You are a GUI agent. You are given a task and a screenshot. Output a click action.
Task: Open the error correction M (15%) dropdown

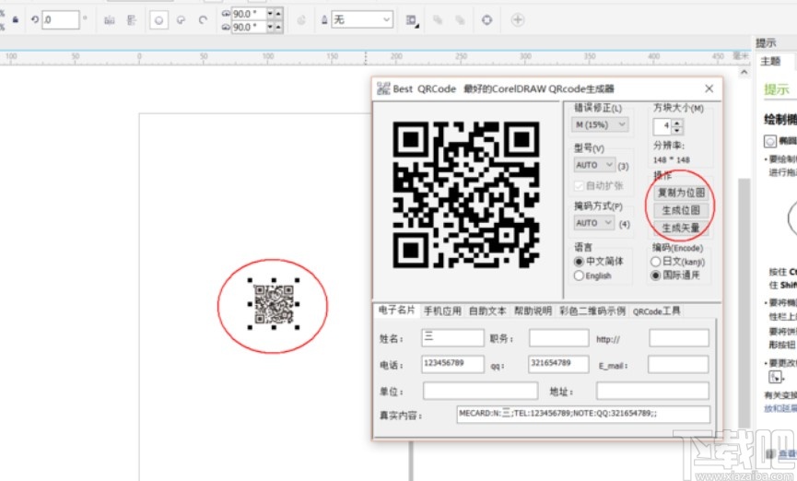[x=601, y=124]
